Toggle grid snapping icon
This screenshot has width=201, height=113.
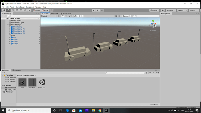click(52, 10)
